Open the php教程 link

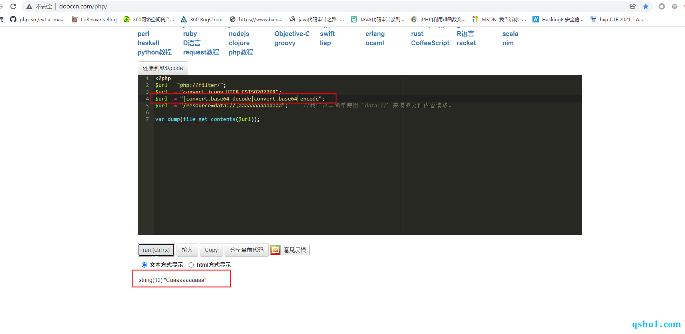tap(241, 52)
